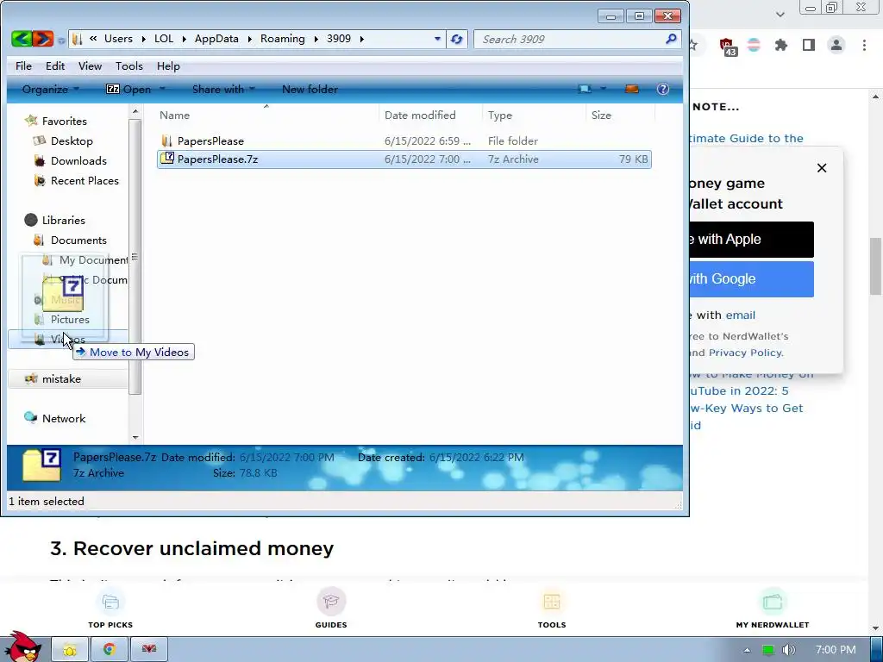Image resolution: width=883 pixels, height=662 pixels.
Task: Open the Organize dropdown
Action: (x=51, y=89)
